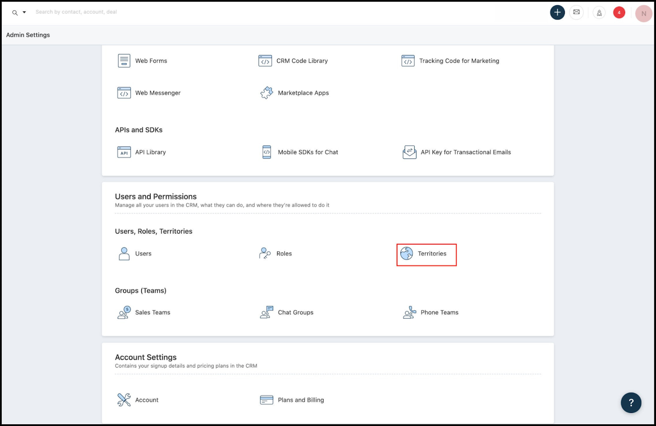This screenshot has height=426, width=656.
Task: Open the CRM Code Library link
Action: tap(302, 61)
